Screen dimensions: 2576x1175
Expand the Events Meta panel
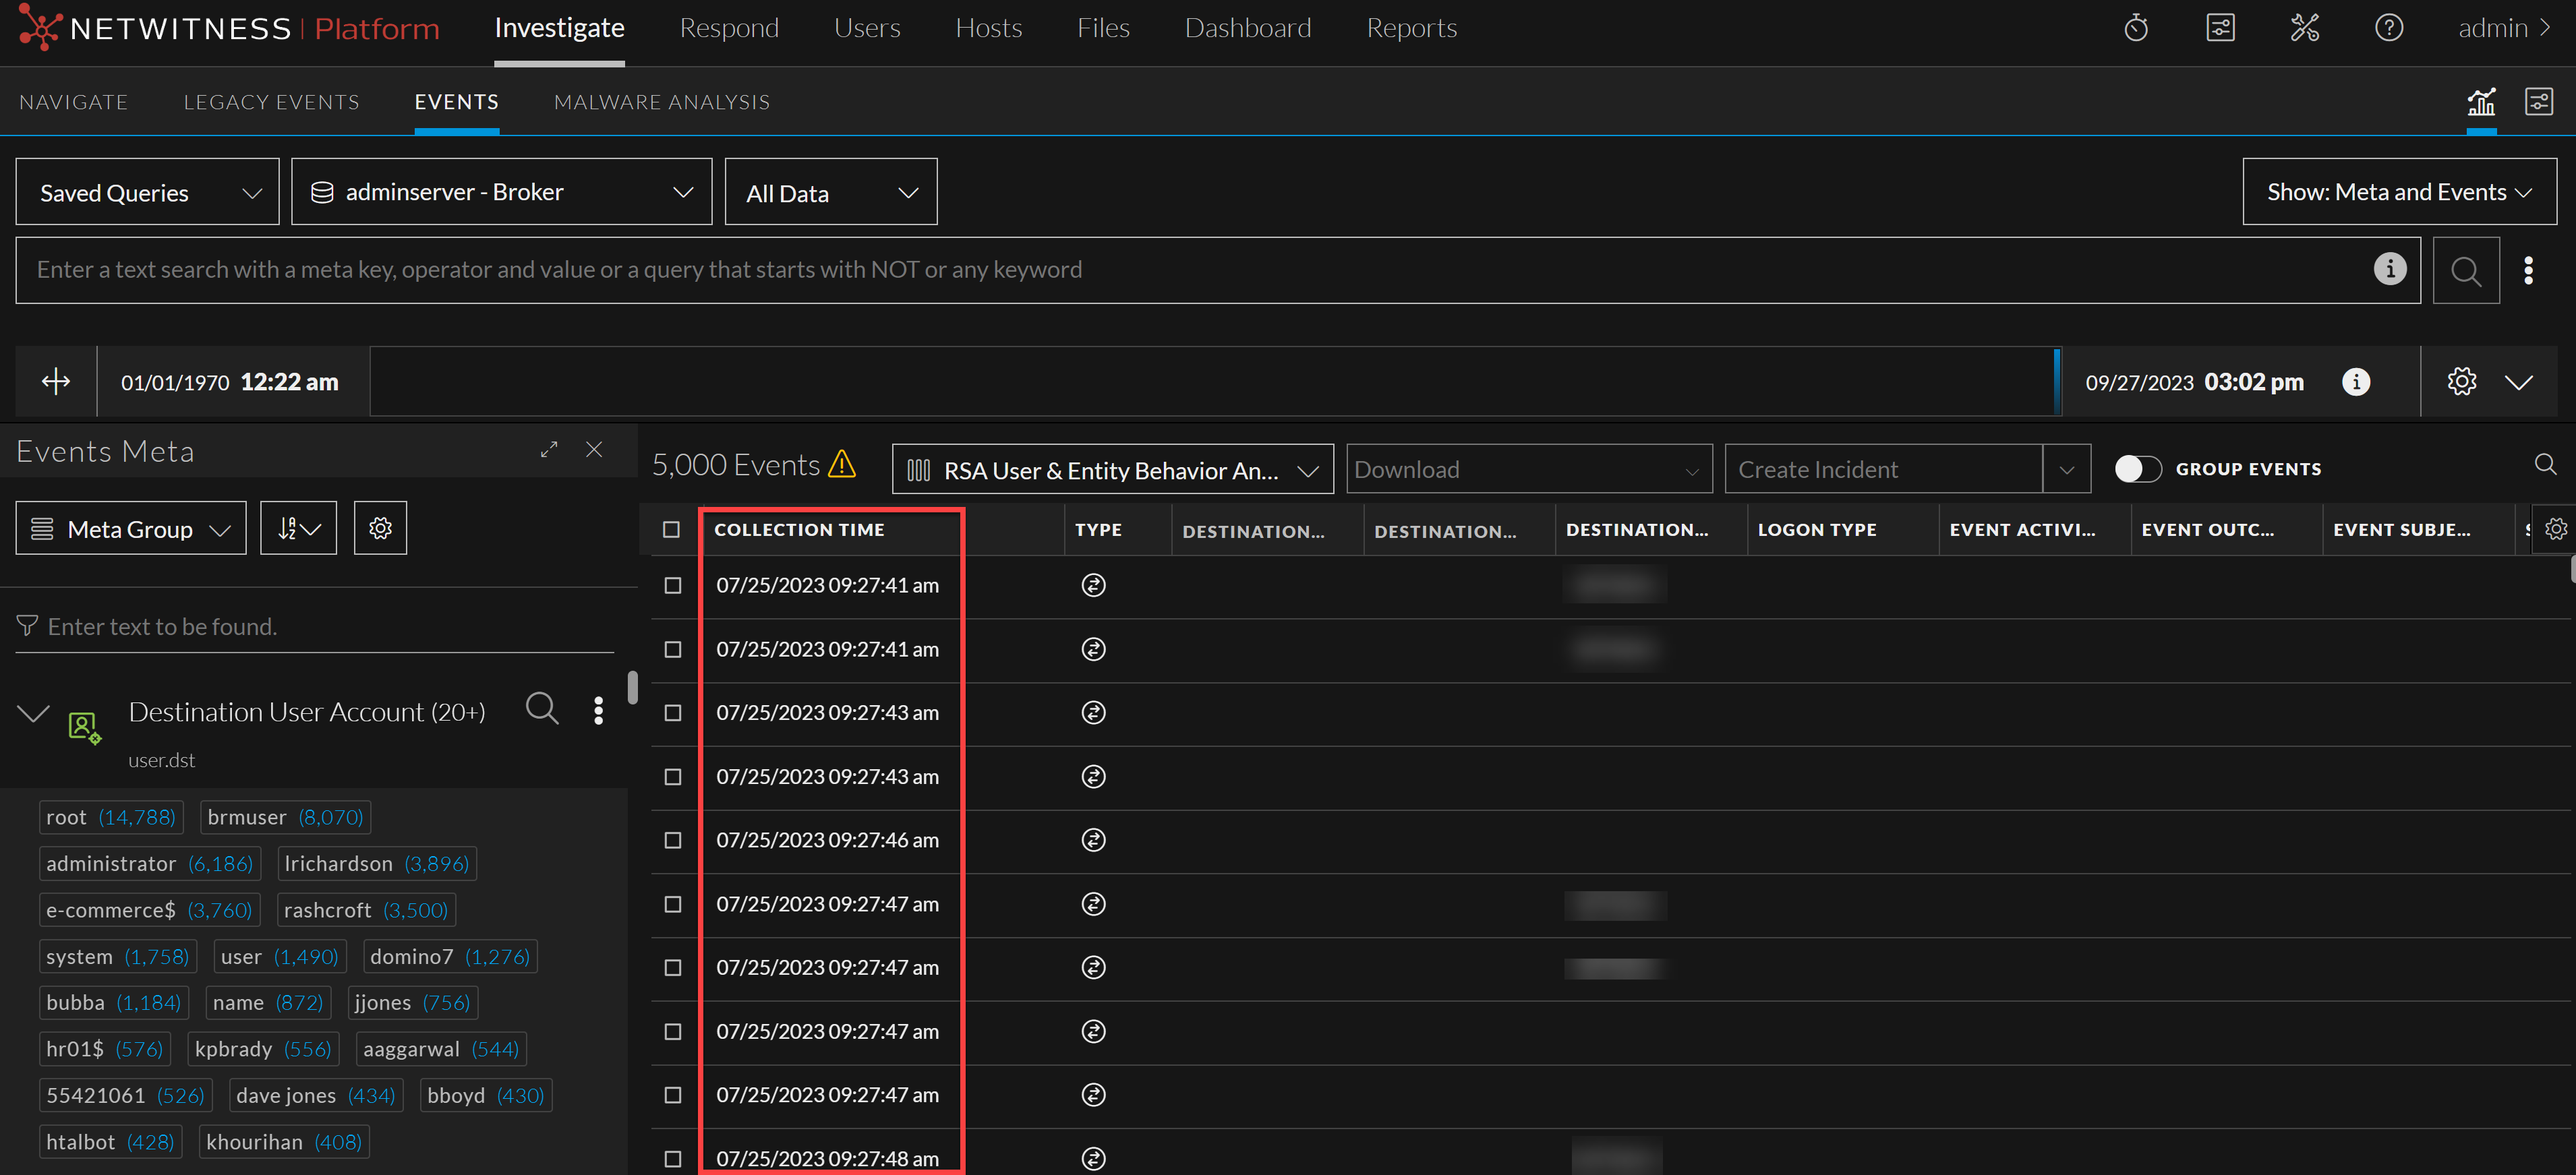(548, 450)
